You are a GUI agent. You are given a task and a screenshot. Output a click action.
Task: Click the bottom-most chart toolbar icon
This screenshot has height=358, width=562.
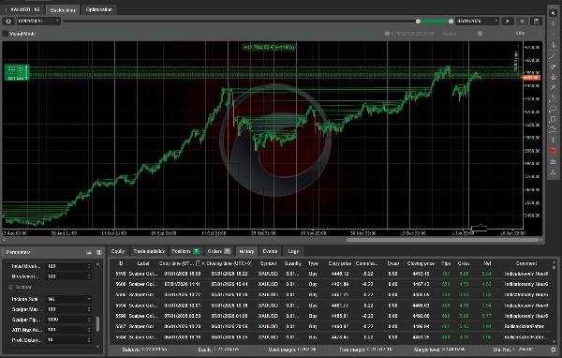[553, 172]
